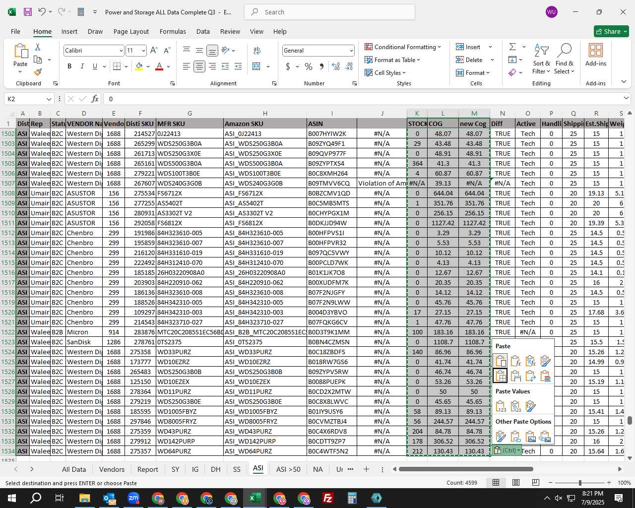Click the Cut scissors icon

point(38,47)
